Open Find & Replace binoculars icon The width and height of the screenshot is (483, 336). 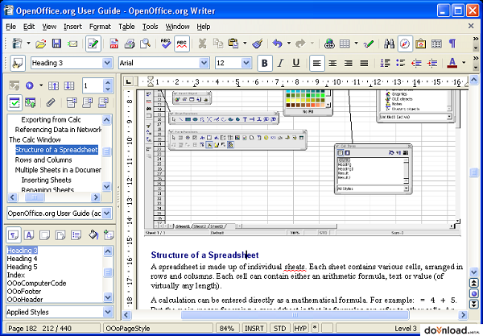(389, 44)
